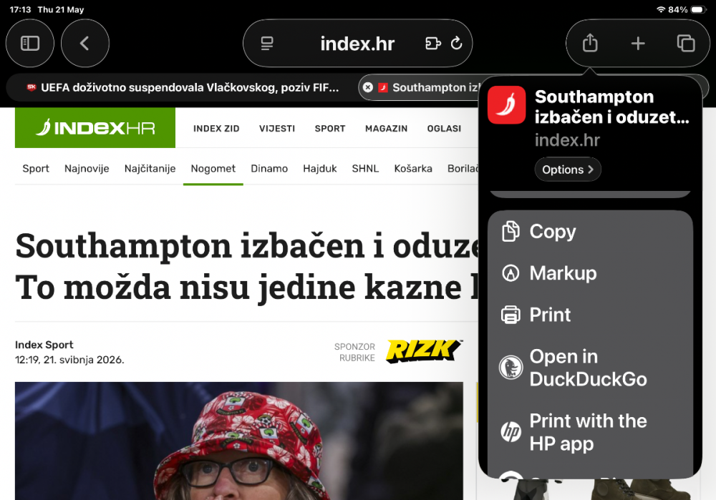The width and height of the screenshot is (716, 500).
Task: Open VIJESTI section
Action: tap(276, 129)
